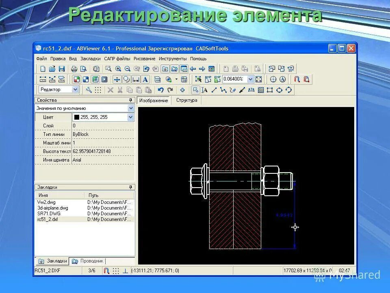The height and width of the screenshot is (293, 390).
Task: Toggle text display A button
Action: click(x=145, y=79)
